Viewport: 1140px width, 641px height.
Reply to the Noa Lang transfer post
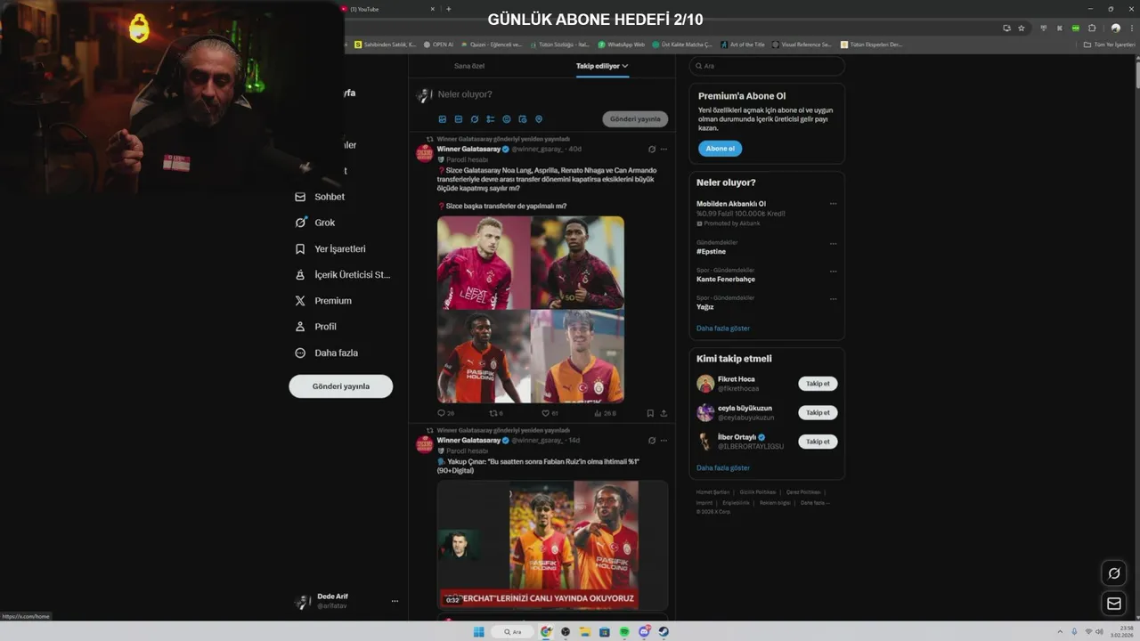click(445, 413)
